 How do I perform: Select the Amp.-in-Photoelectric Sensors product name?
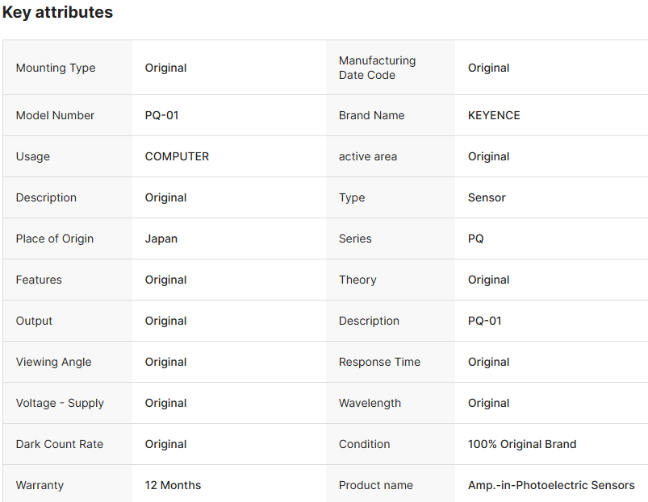click(x=551, y=485)
